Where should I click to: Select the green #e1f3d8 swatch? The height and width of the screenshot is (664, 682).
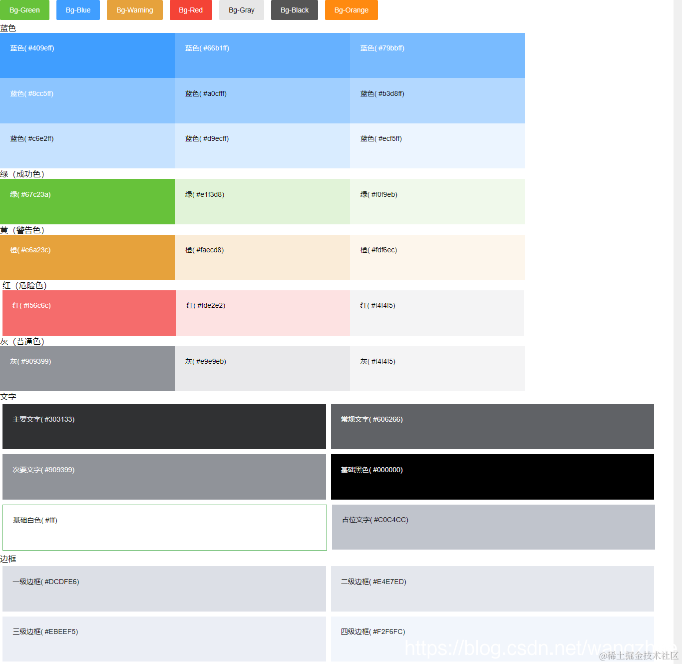pos(263,201)
